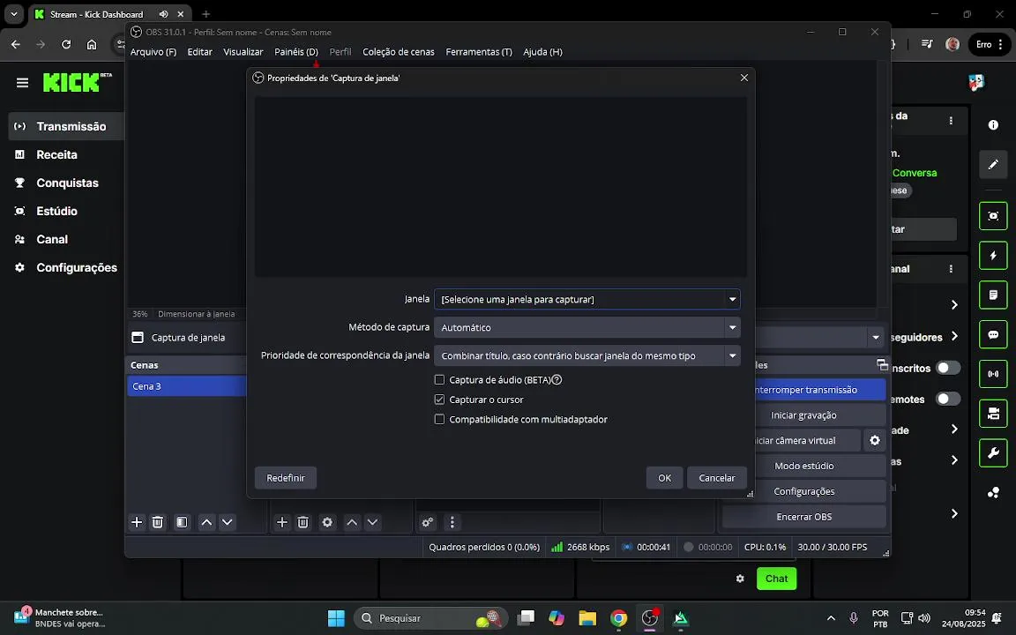
Task: Click the chat bubble icon in Kick sidebar
Action: (x=993, y=334)
